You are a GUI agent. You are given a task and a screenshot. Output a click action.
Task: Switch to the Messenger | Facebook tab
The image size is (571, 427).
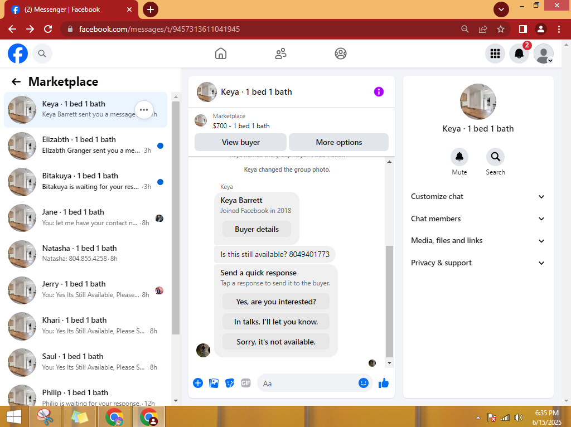coord(71,9)
